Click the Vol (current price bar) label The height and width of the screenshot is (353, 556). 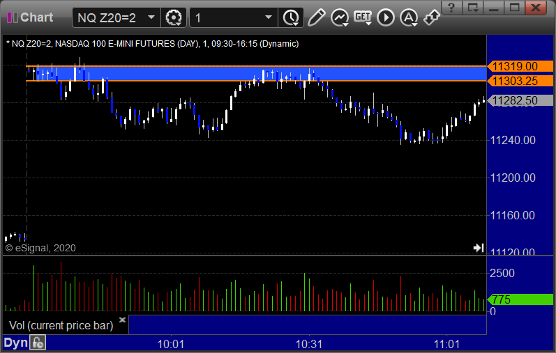[61, 325]
